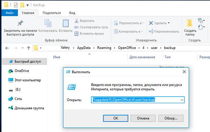
Task: Confirm the Run dialog with OK
Action: click(x=116, y=118)
